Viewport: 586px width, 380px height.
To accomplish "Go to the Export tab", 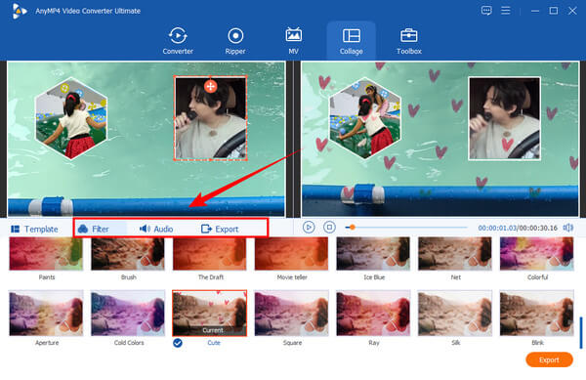I will click(220, 229).
